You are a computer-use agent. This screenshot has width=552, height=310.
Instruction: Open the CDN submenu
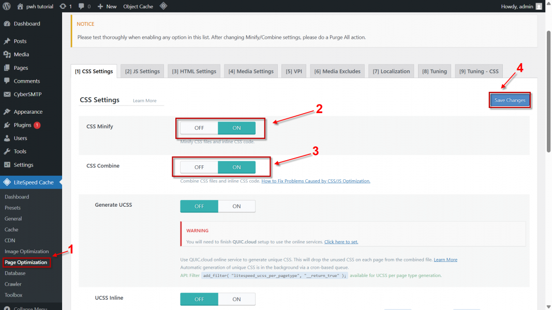pos(10,240)
